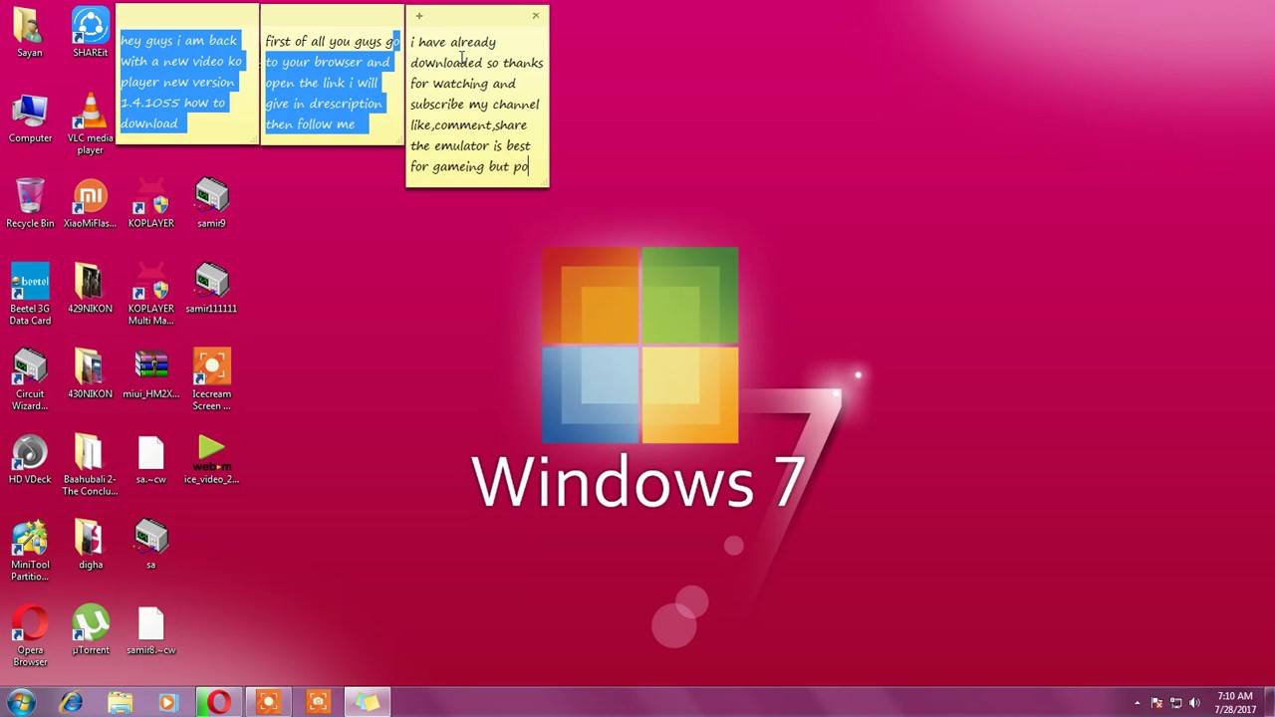Image resolution: width=1275 pixels, height=717 pixels.
Task: Select the KOPLAYER desktop shortcut
Action: click(x=151, y=203)
